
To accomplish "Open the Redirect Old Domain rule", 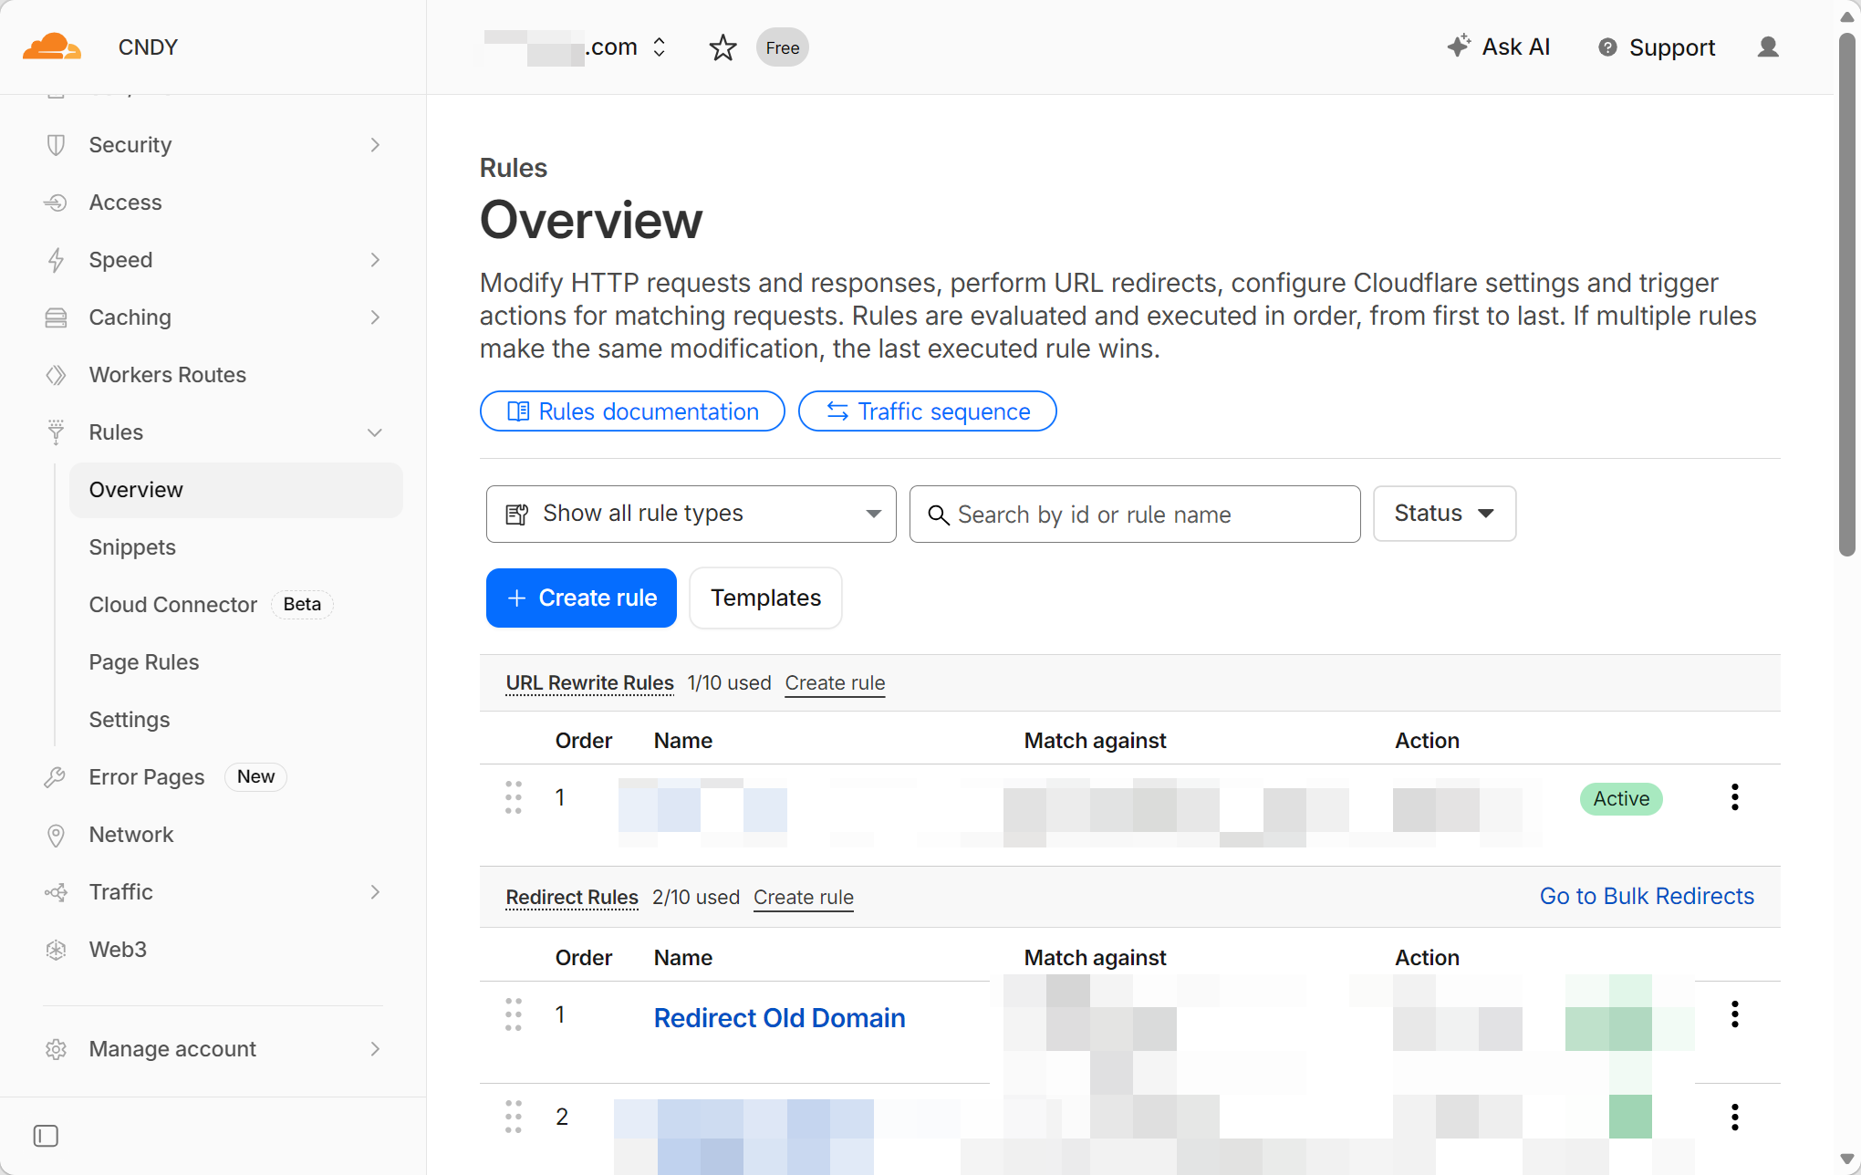I will [779, 1017].
